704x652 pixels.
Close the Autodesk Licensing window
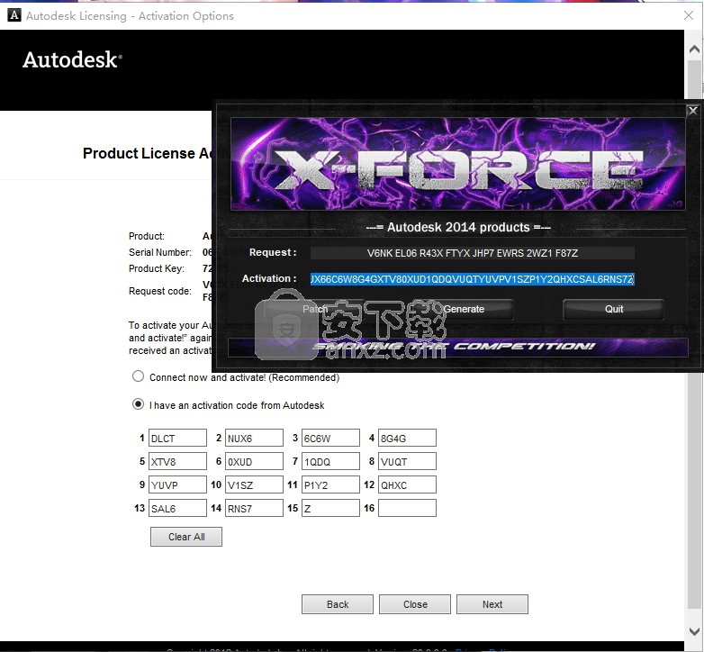689,15
